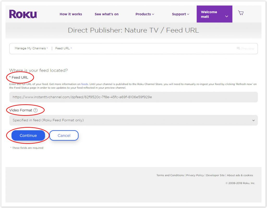Expand the Products menu
The height and width of the screenshot is (208, 267).
click(x=145, y=14)
